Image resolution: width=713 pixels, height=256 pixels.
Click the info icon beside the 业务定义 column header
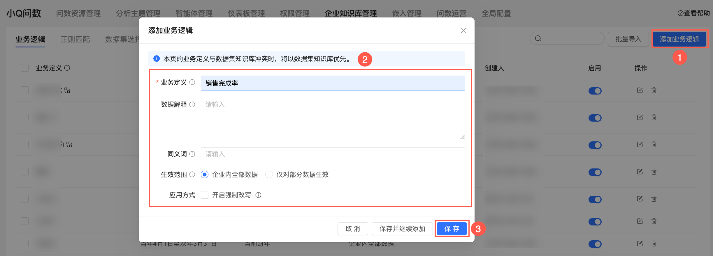(x=67, y=68)
